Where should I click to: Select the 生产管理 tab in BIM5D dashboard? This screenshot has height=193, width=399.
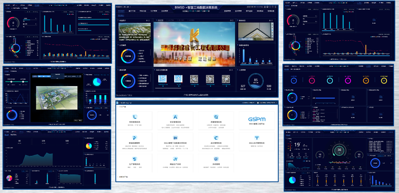tap(154, 11)
